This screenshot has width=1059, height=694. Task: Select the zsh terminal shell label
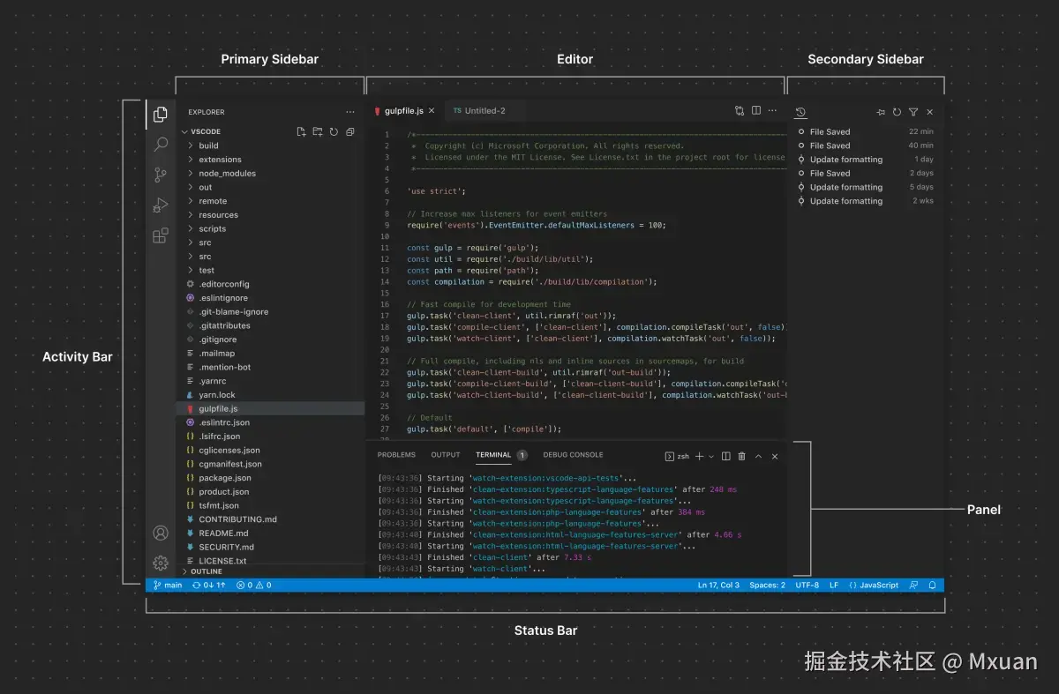coord(677,457)
